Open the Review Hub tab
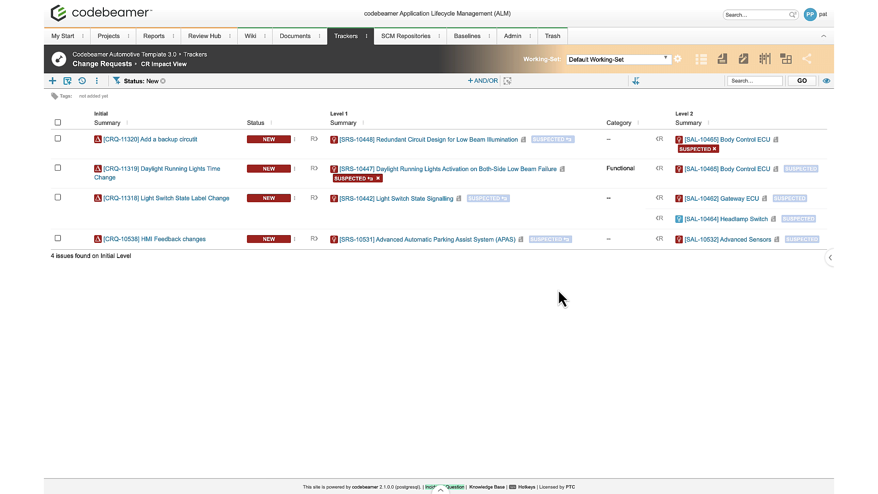878x494 pixels. (x=204, y=36)
